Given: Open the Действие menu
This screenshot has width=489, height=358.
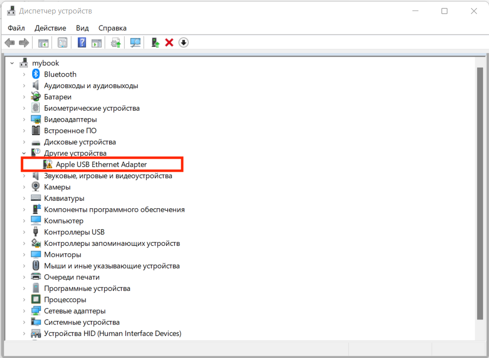Looking at the screenshot, I should click(50, 28).
